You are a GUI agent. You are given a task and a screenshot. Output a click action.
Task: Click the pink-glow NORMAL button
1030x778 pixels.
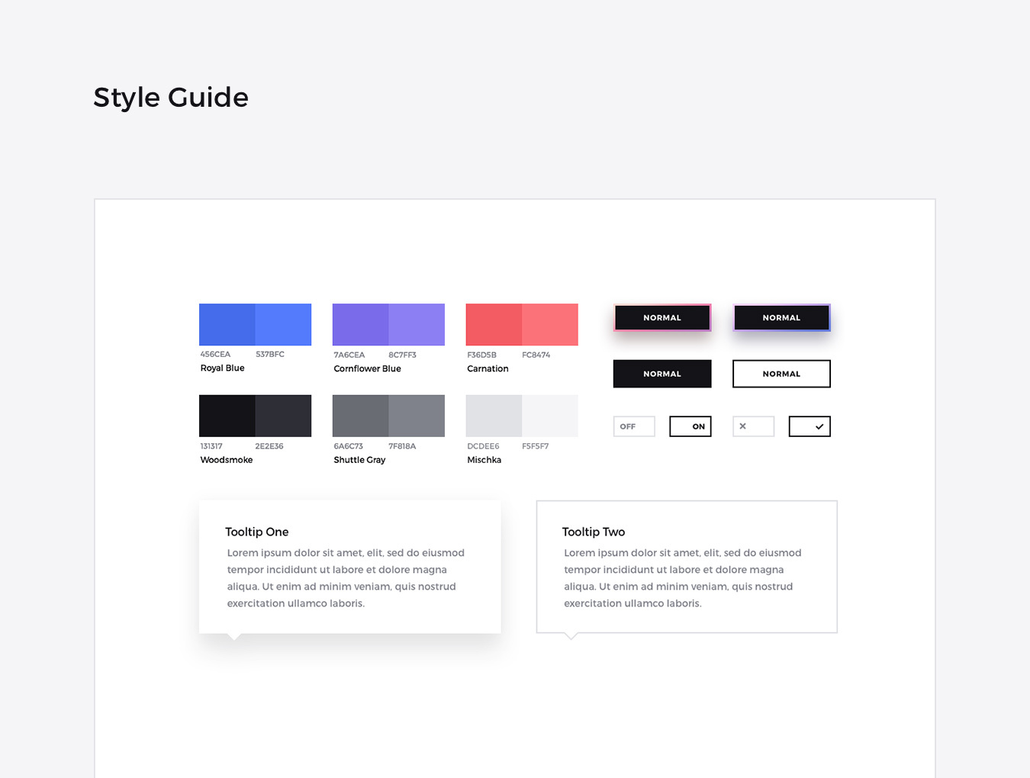point(661,318)
